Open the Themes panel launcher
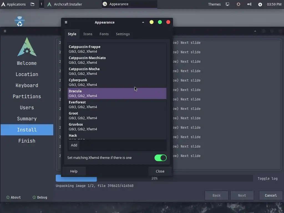Image resolution: width=284 pixels, height=213 pixels. [214, 4]
